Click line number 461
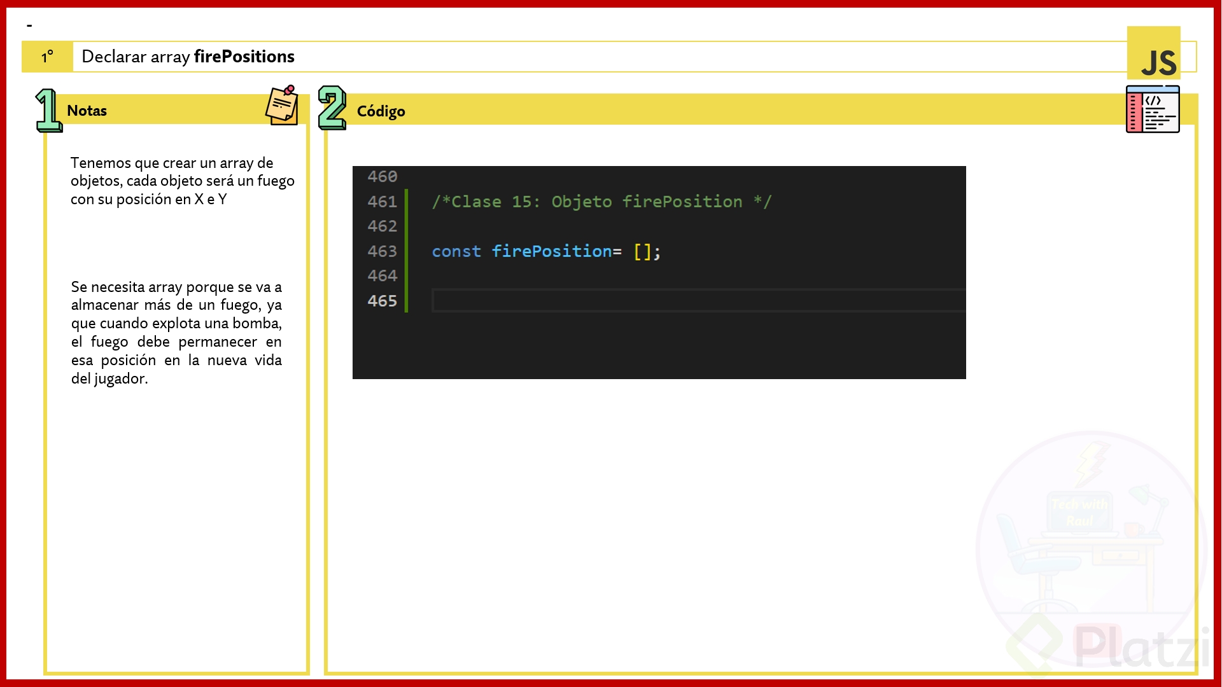This screenshot has height=687, width=1222. (x=382, y=202)
